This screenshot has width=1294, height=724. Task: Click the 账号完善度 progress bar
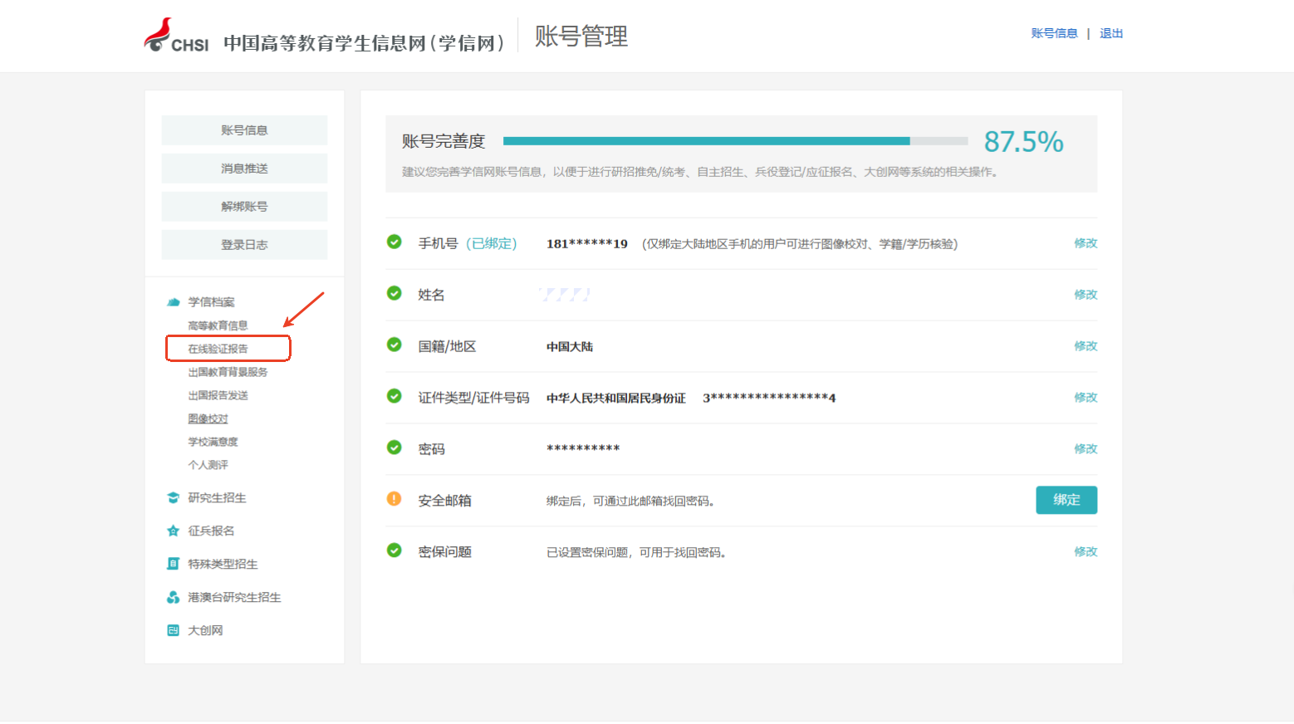735,141
